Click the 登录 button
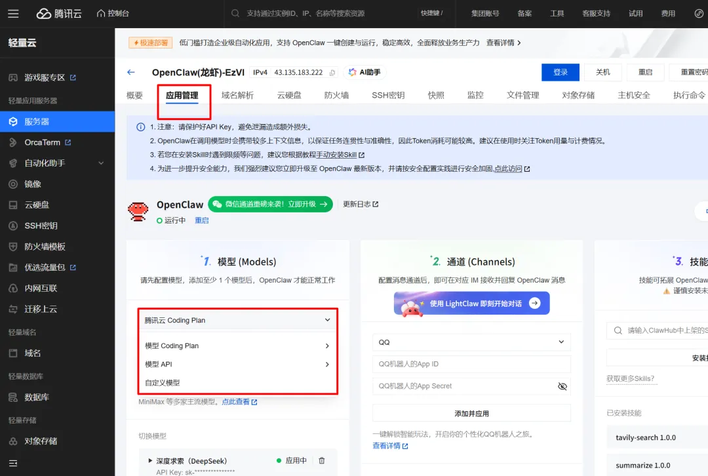Image resolution: width=708 pixels, height=476 pixels. click(x=560, y=72)
